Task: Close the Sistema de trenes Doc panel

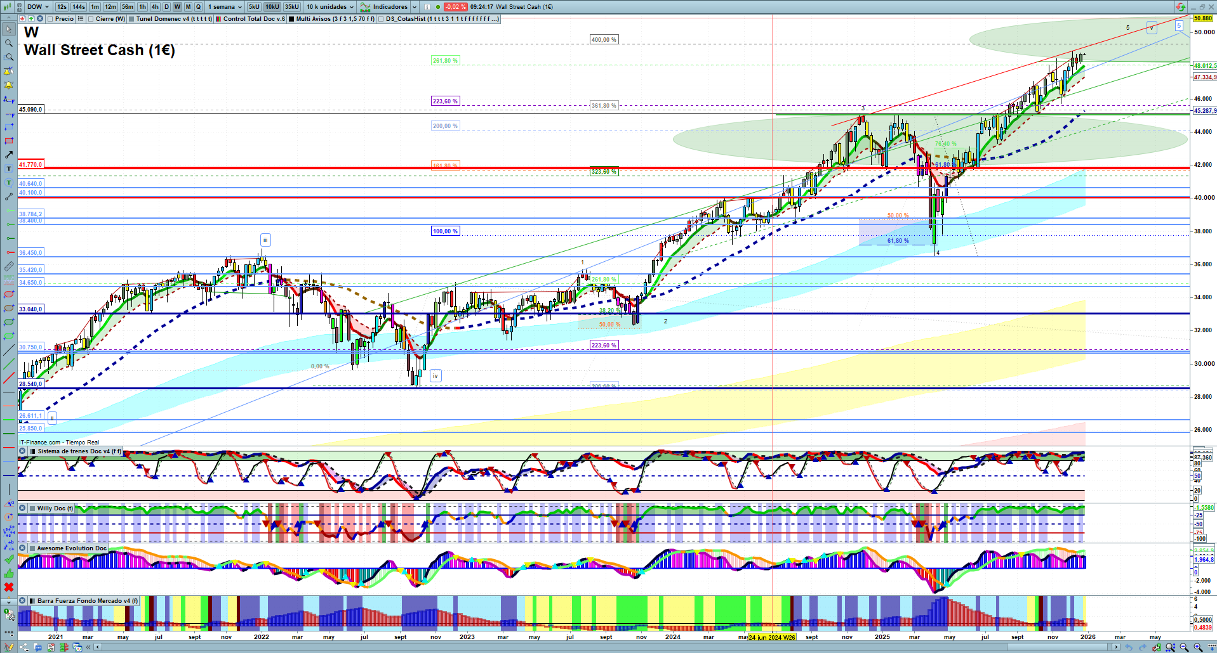Action: 22,451
